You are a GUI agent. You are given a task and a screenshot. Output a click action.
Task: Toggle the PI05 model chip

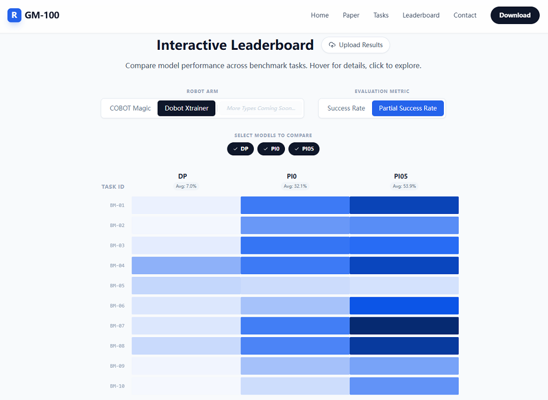304,149
